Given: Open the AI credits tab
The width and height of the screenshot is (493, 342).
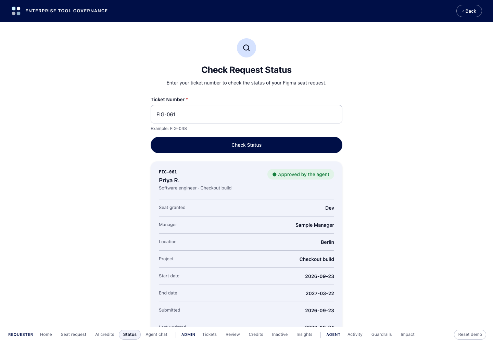Looking at the screenshot, I should tap(105, 334).
